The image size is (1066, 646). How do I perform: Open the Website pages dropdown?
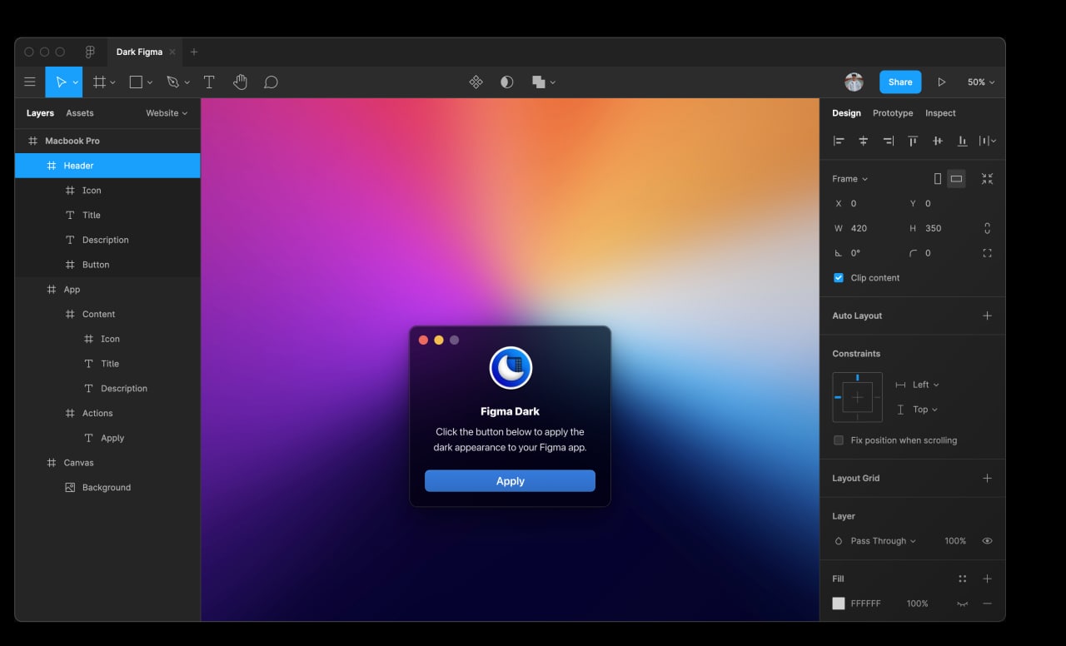(x=167, y=113)
